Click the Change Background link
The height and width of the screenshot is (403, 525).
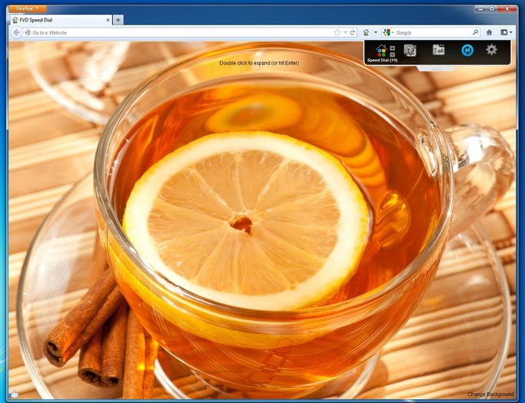tap(490, 395)
